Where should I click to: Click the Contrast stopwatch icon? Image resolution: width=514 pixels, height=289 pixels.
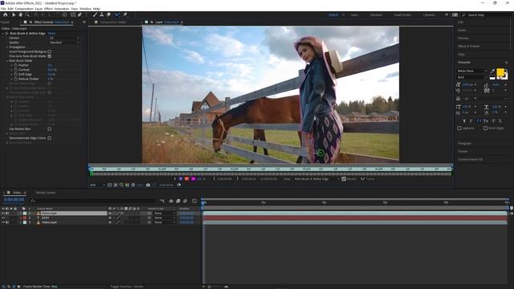tap(16, 70)
